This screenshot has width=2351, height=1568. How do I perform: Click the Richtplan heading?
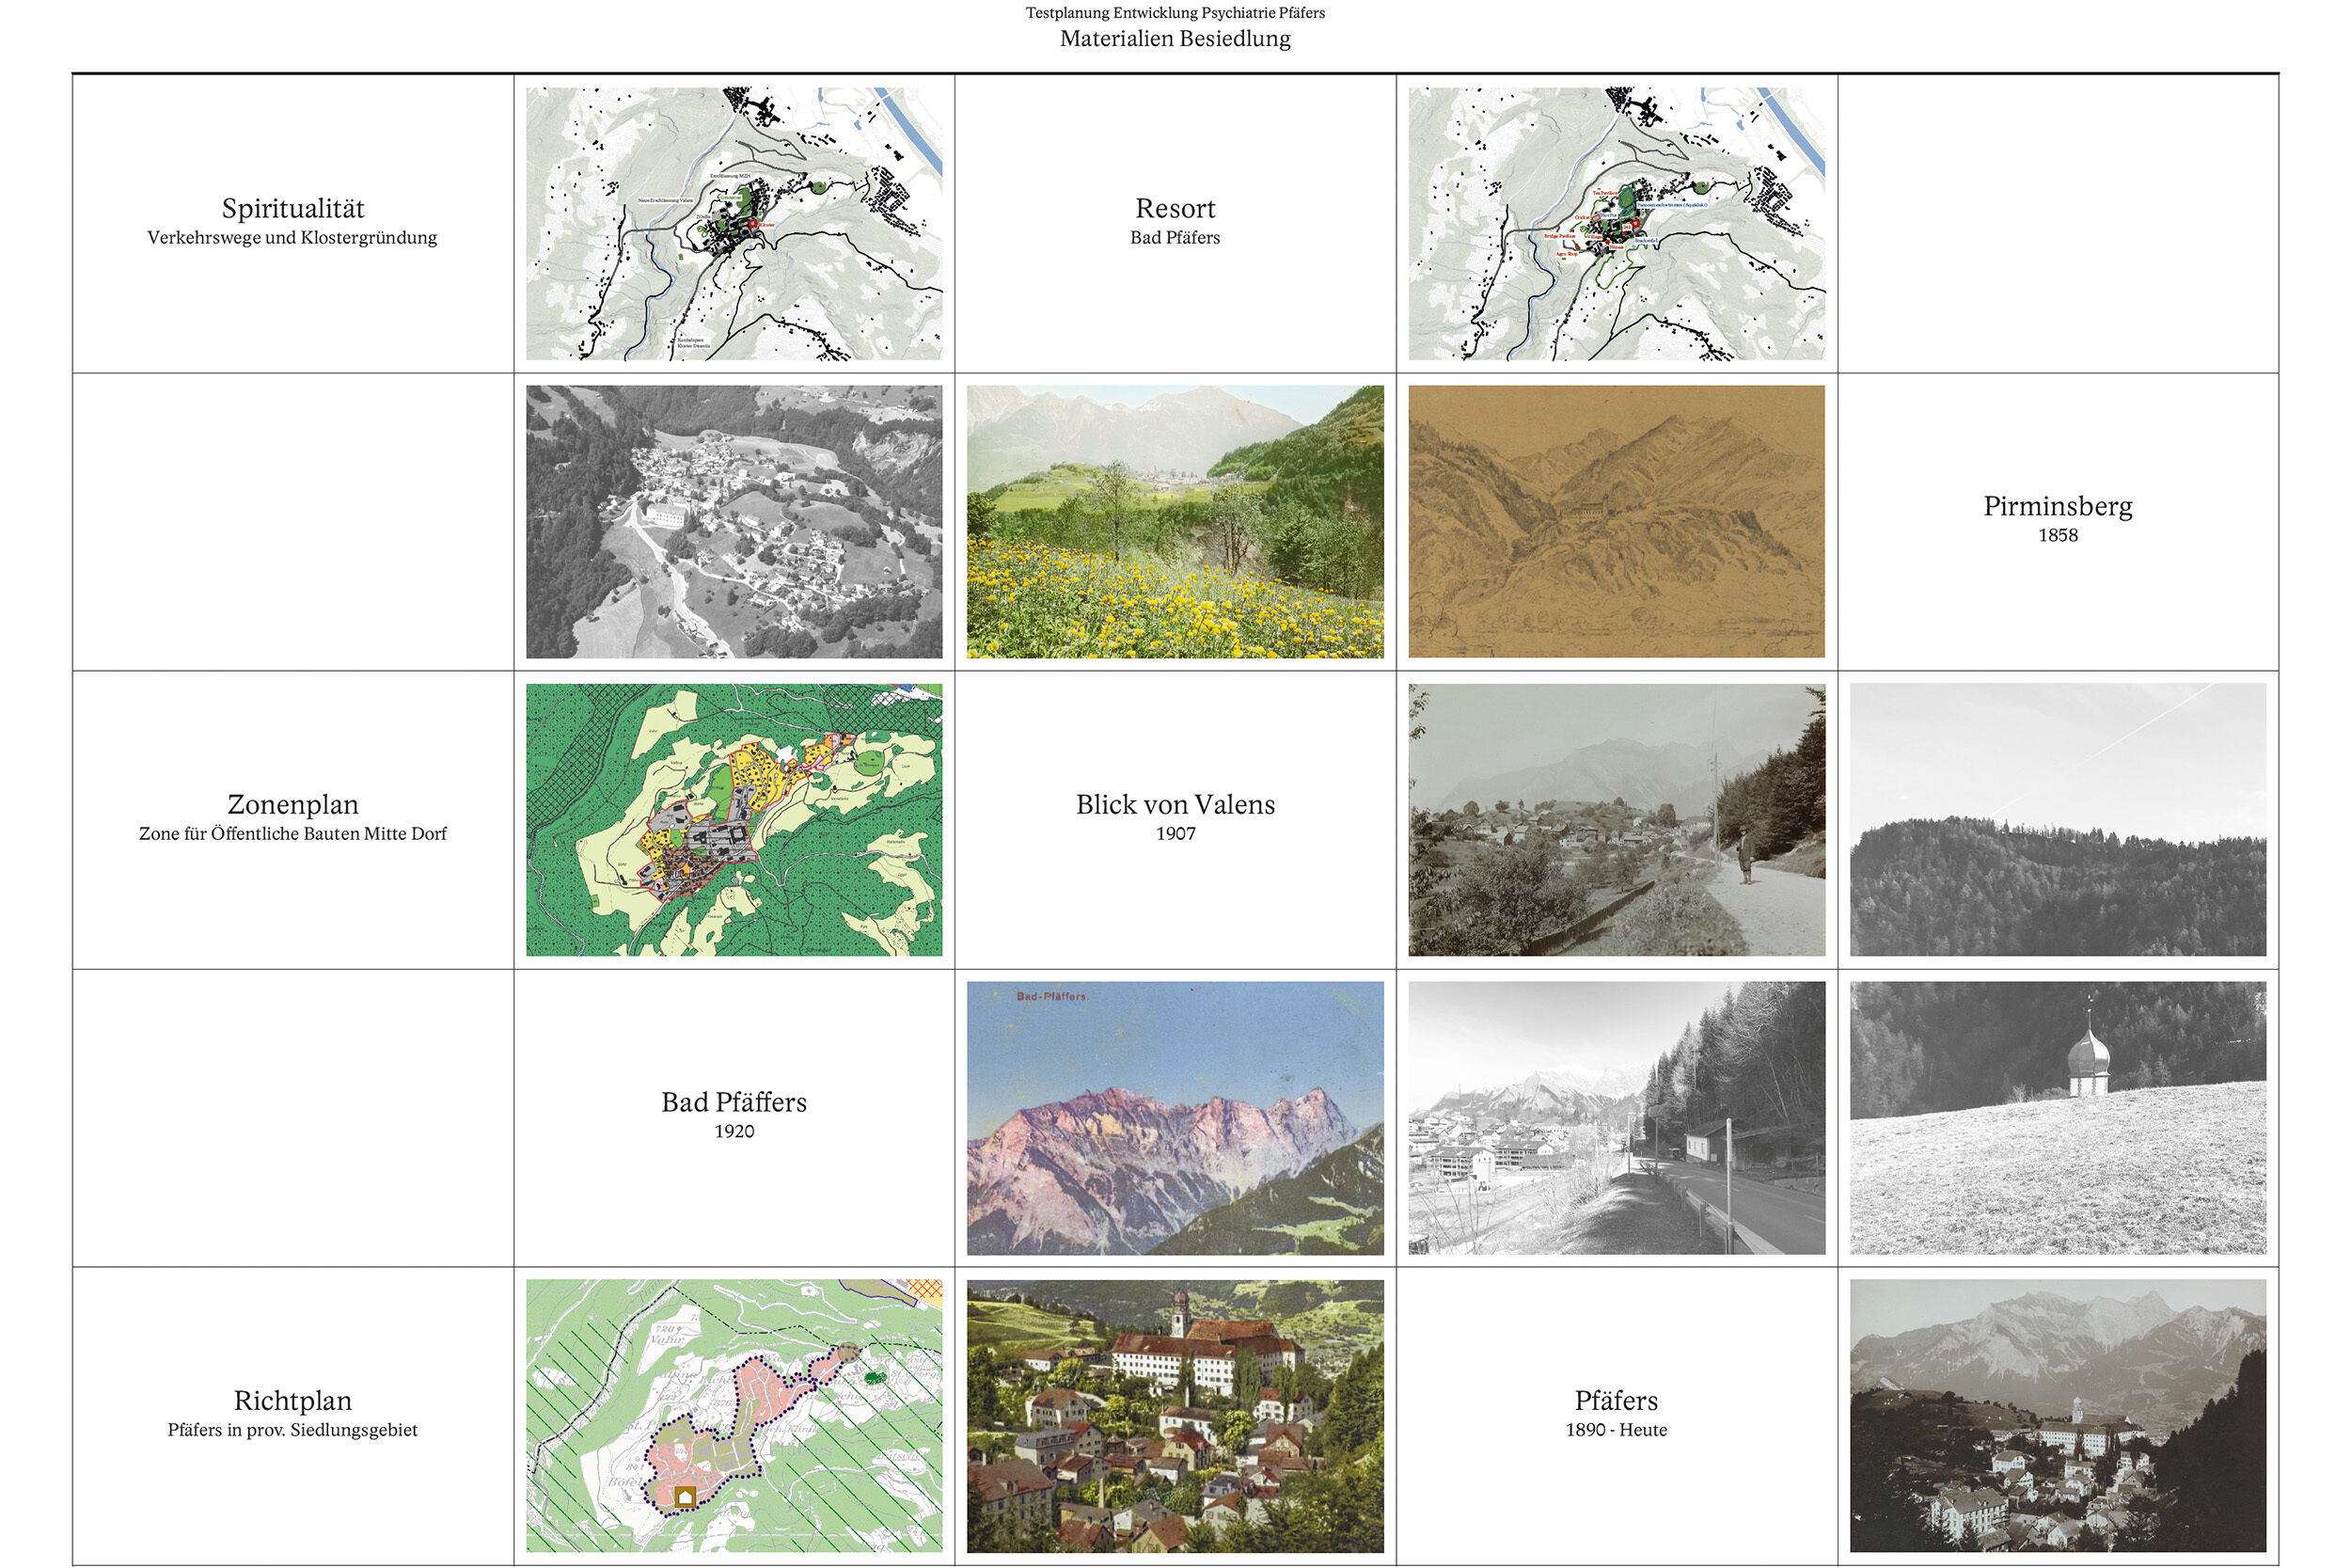click(292, 1401)
